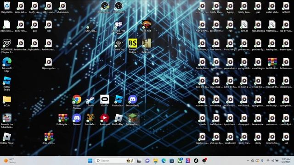Open File Explorer from taskbar
294x165 pixels.
click(155, 161)
